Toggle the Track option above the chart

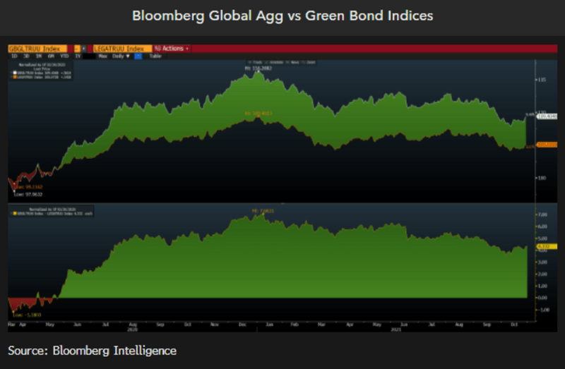(256, 62)
